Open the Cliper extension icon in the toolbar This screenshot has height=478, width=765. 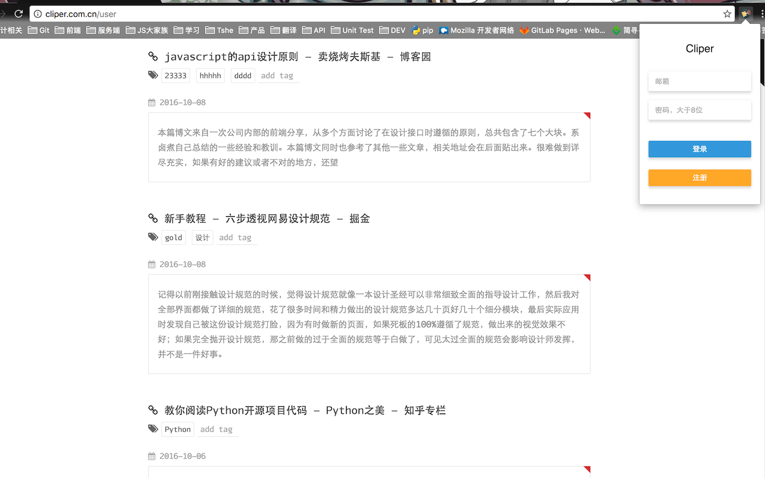(746, 14)
